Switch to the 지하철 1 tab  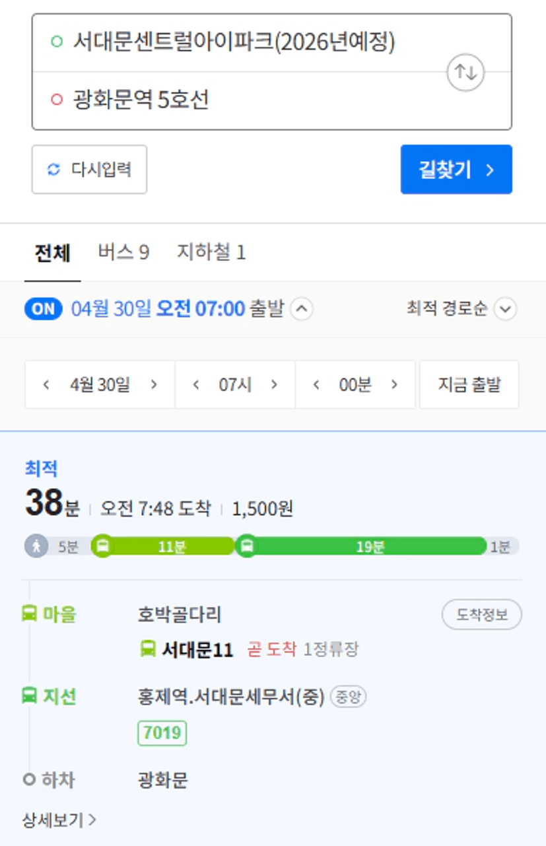(211, 252)
